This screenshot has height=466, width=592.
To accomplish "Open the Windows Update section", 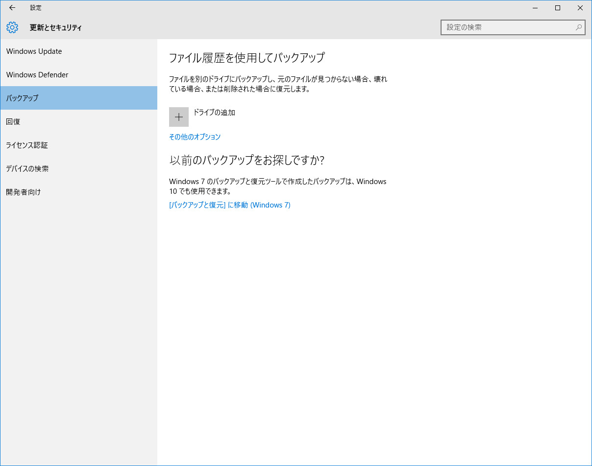I will tap(34, 51).
